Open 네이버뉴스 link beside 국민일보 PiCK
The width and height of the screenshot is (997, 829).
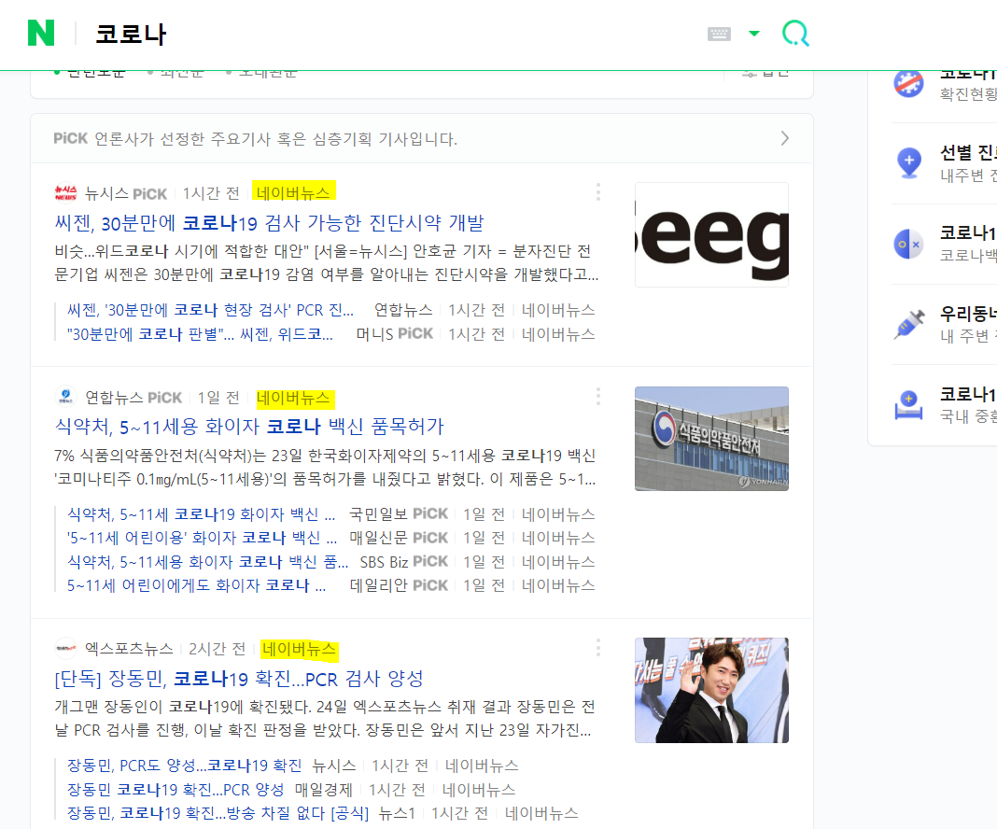[558, 514]
